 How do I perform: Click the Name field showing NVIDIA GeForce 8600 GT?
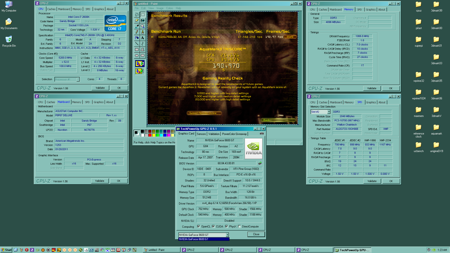point(220,140)
